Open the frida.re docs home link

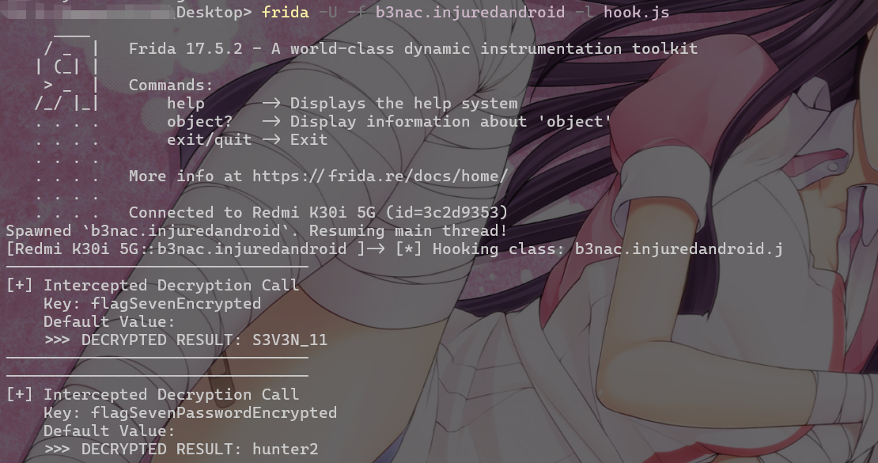click(380, 176)
